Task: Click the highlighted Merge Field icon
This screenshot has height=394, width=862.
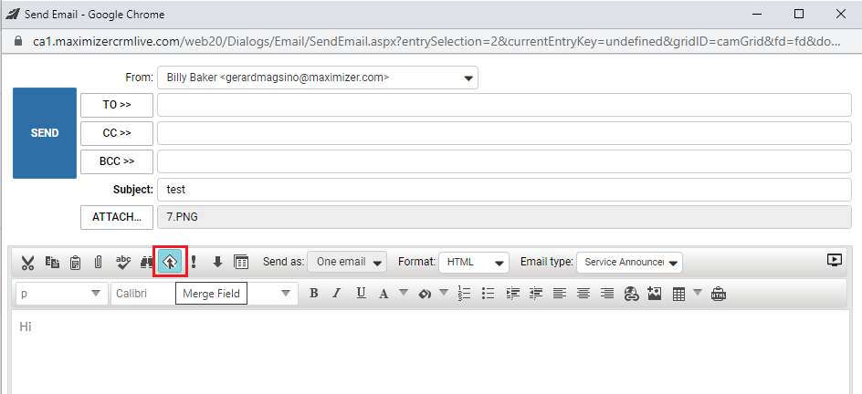Action: pyautogui.click(x=170, y=262)
